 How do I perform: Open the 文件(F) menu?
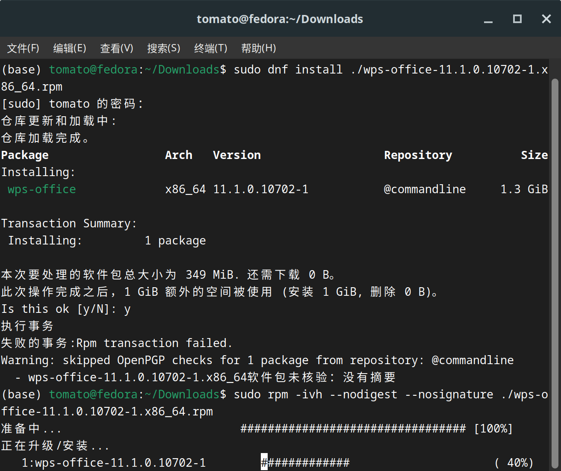23,48
